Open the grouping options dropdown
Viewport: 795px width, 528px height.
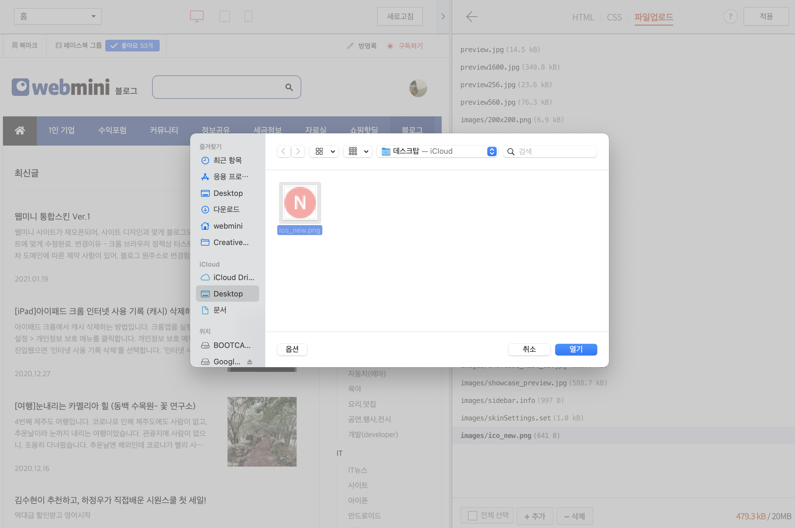(358, 151)
